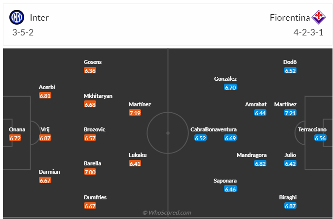Click Biraghi's 6.87 rating badge
Viewport: 333px width, 219px height.
(x=290, y=205)
